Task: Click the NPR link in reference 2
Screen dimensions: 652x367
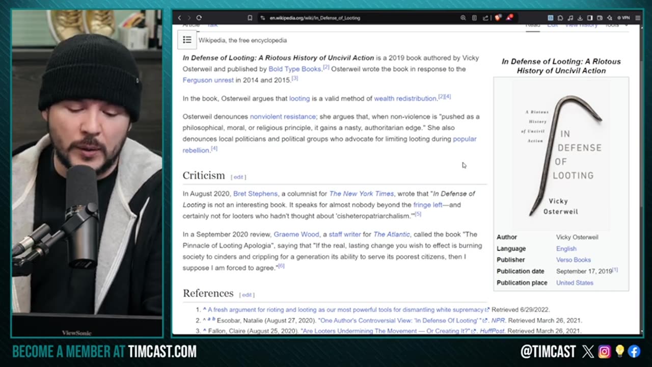Action: point(498,321)
